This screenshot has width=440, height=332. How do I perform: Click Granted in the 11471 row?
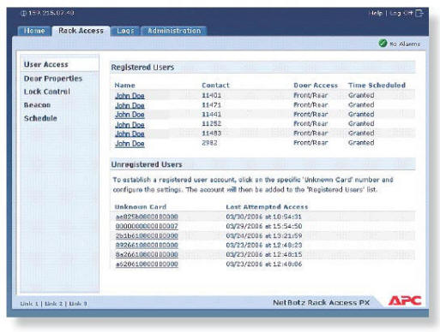(361, 105)
